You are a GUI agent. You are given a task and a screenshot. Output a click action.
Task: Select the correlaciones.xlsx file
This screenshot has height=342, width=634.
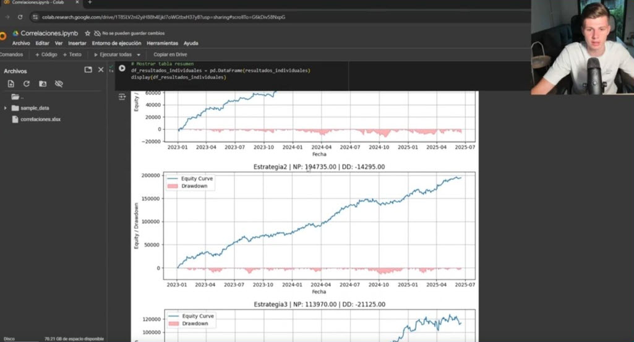[40, 119]
